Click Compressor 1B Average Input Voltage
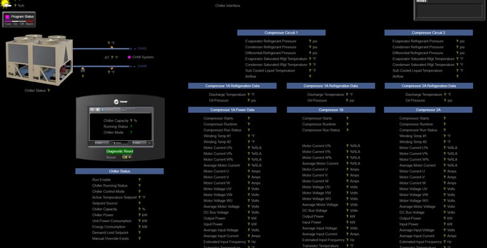 [330, 228]
